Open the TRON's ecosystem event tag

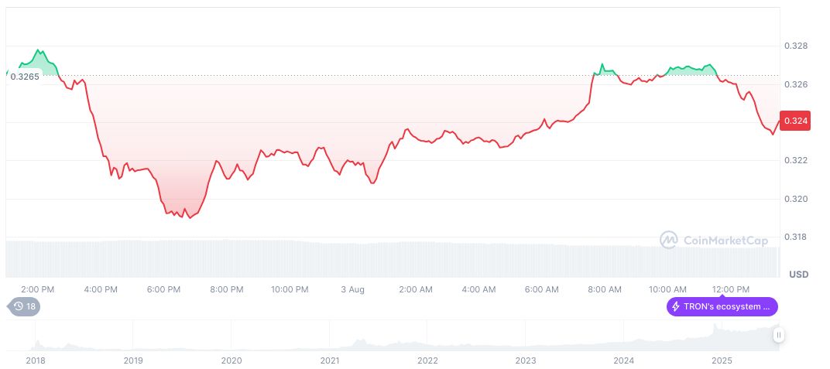click(722, 307)
